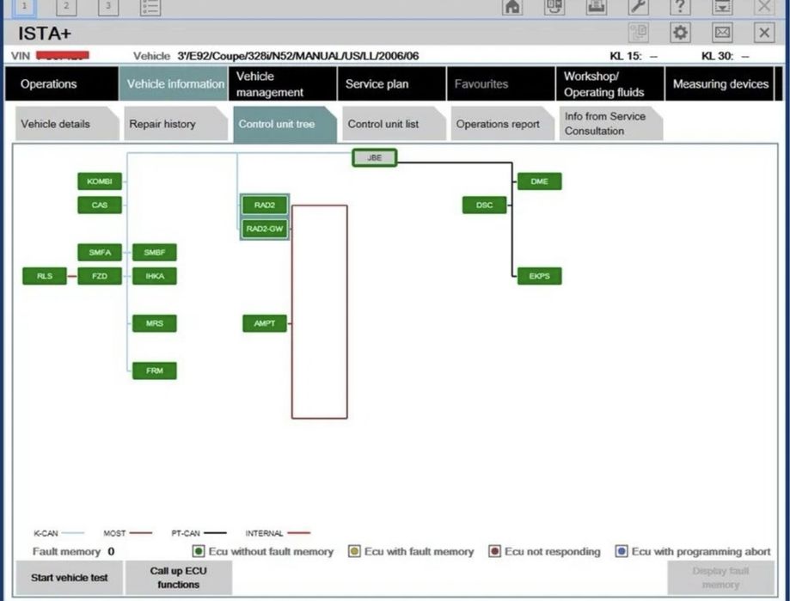Switch to the Service plan tab

[x=391, y=83]
